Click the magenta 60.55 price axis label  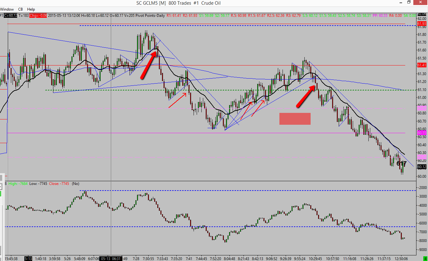422,133
